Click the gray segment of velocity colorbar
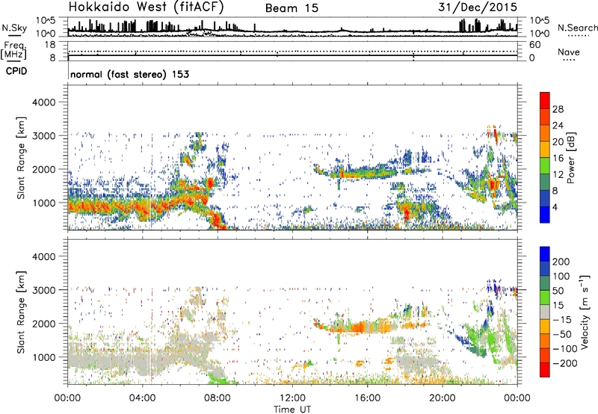598x414 pixels. tap(545, 312)
